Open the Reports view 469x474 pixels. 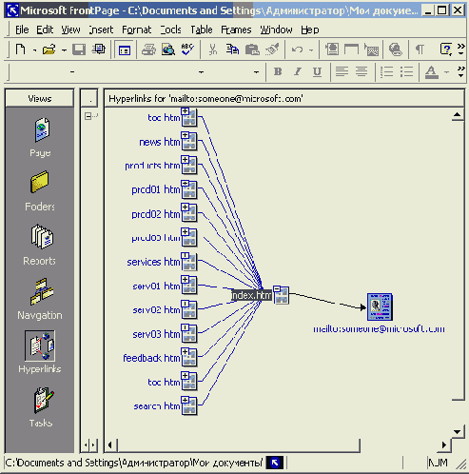tap(40, 245)
